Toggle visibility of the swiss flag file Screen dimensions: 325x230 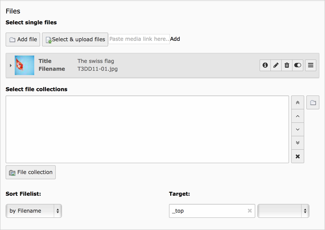click(298, 66)
